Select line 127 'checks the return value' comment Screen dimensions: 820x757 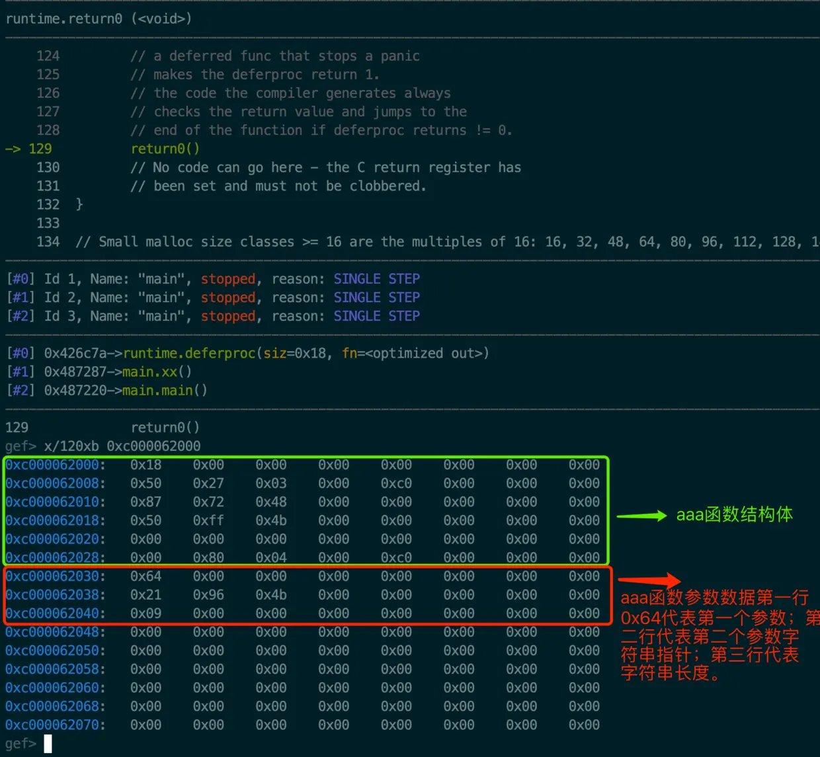299,112
